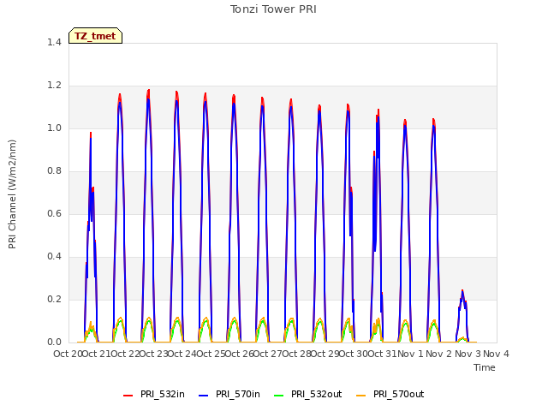Image resolution: width=548 pixels, height=411 pixels.
Task: Click the green PRI_532out legend swatch
Action: click(x=279, y=396)
